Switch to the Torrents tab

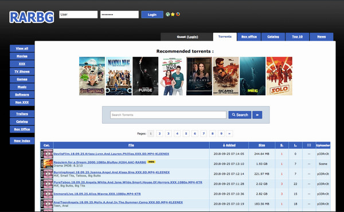(x=225, y=37)
